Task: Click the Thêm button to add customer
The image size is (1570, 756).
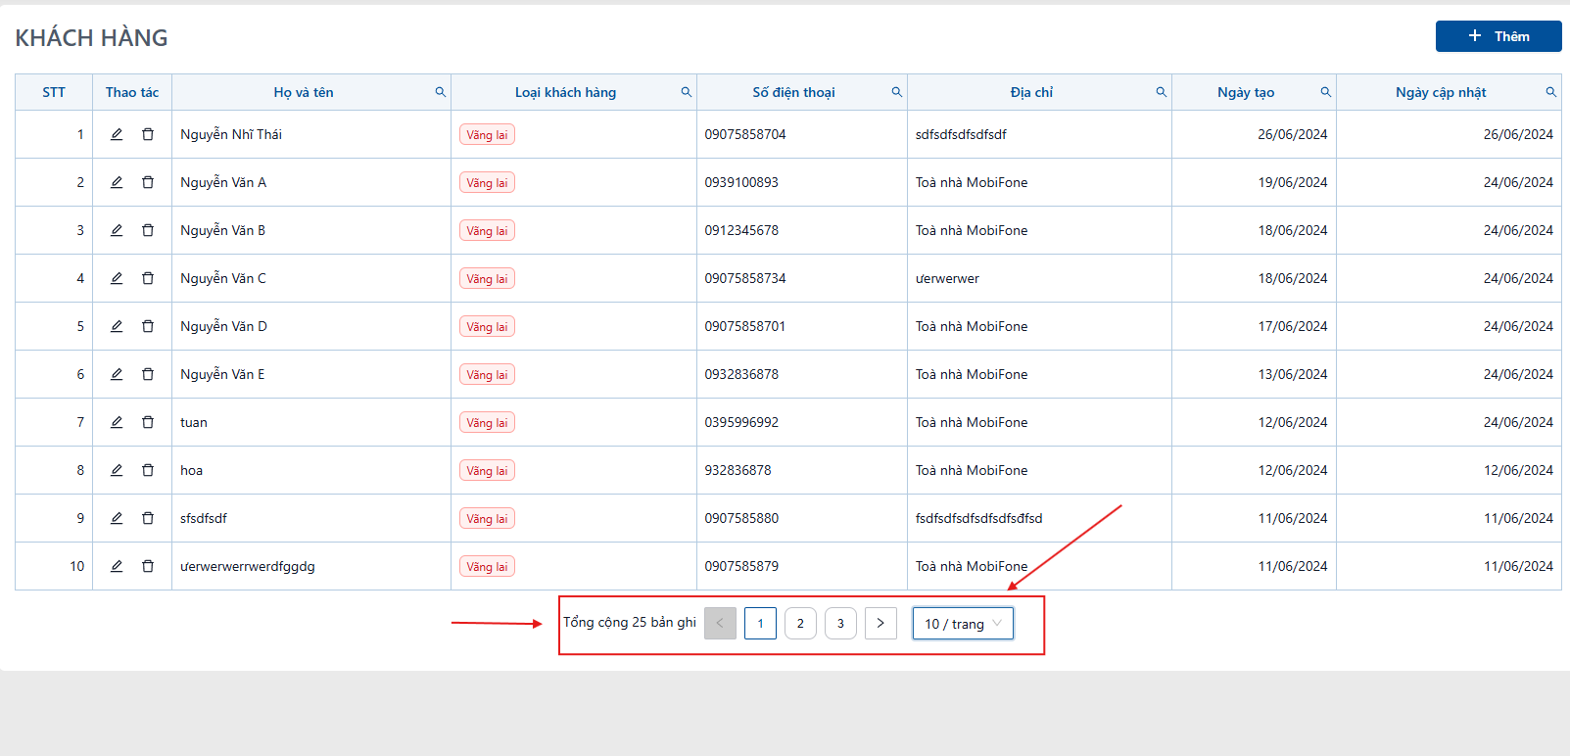Action: pos(1499,36)
